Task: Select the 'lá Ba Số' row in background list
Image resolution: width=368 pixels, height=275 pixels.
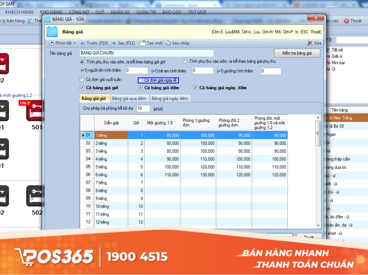Action: click(x=347, y=126)
